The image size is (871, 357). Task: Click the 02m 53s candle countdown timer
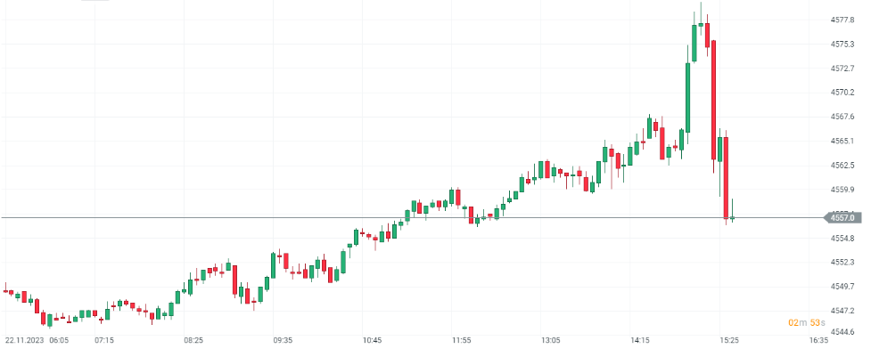pyautogui.click(x=806, y=322)
